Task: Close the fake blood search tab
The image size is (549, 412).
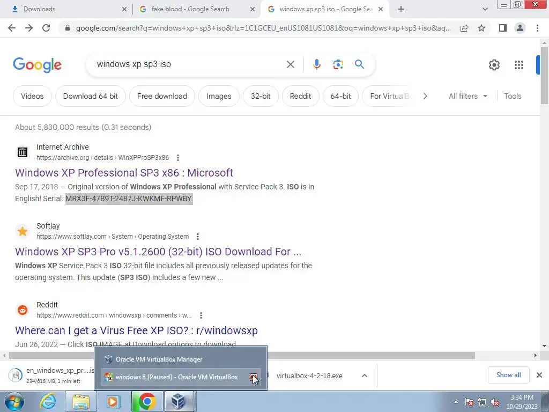Action: click(253, 9)
